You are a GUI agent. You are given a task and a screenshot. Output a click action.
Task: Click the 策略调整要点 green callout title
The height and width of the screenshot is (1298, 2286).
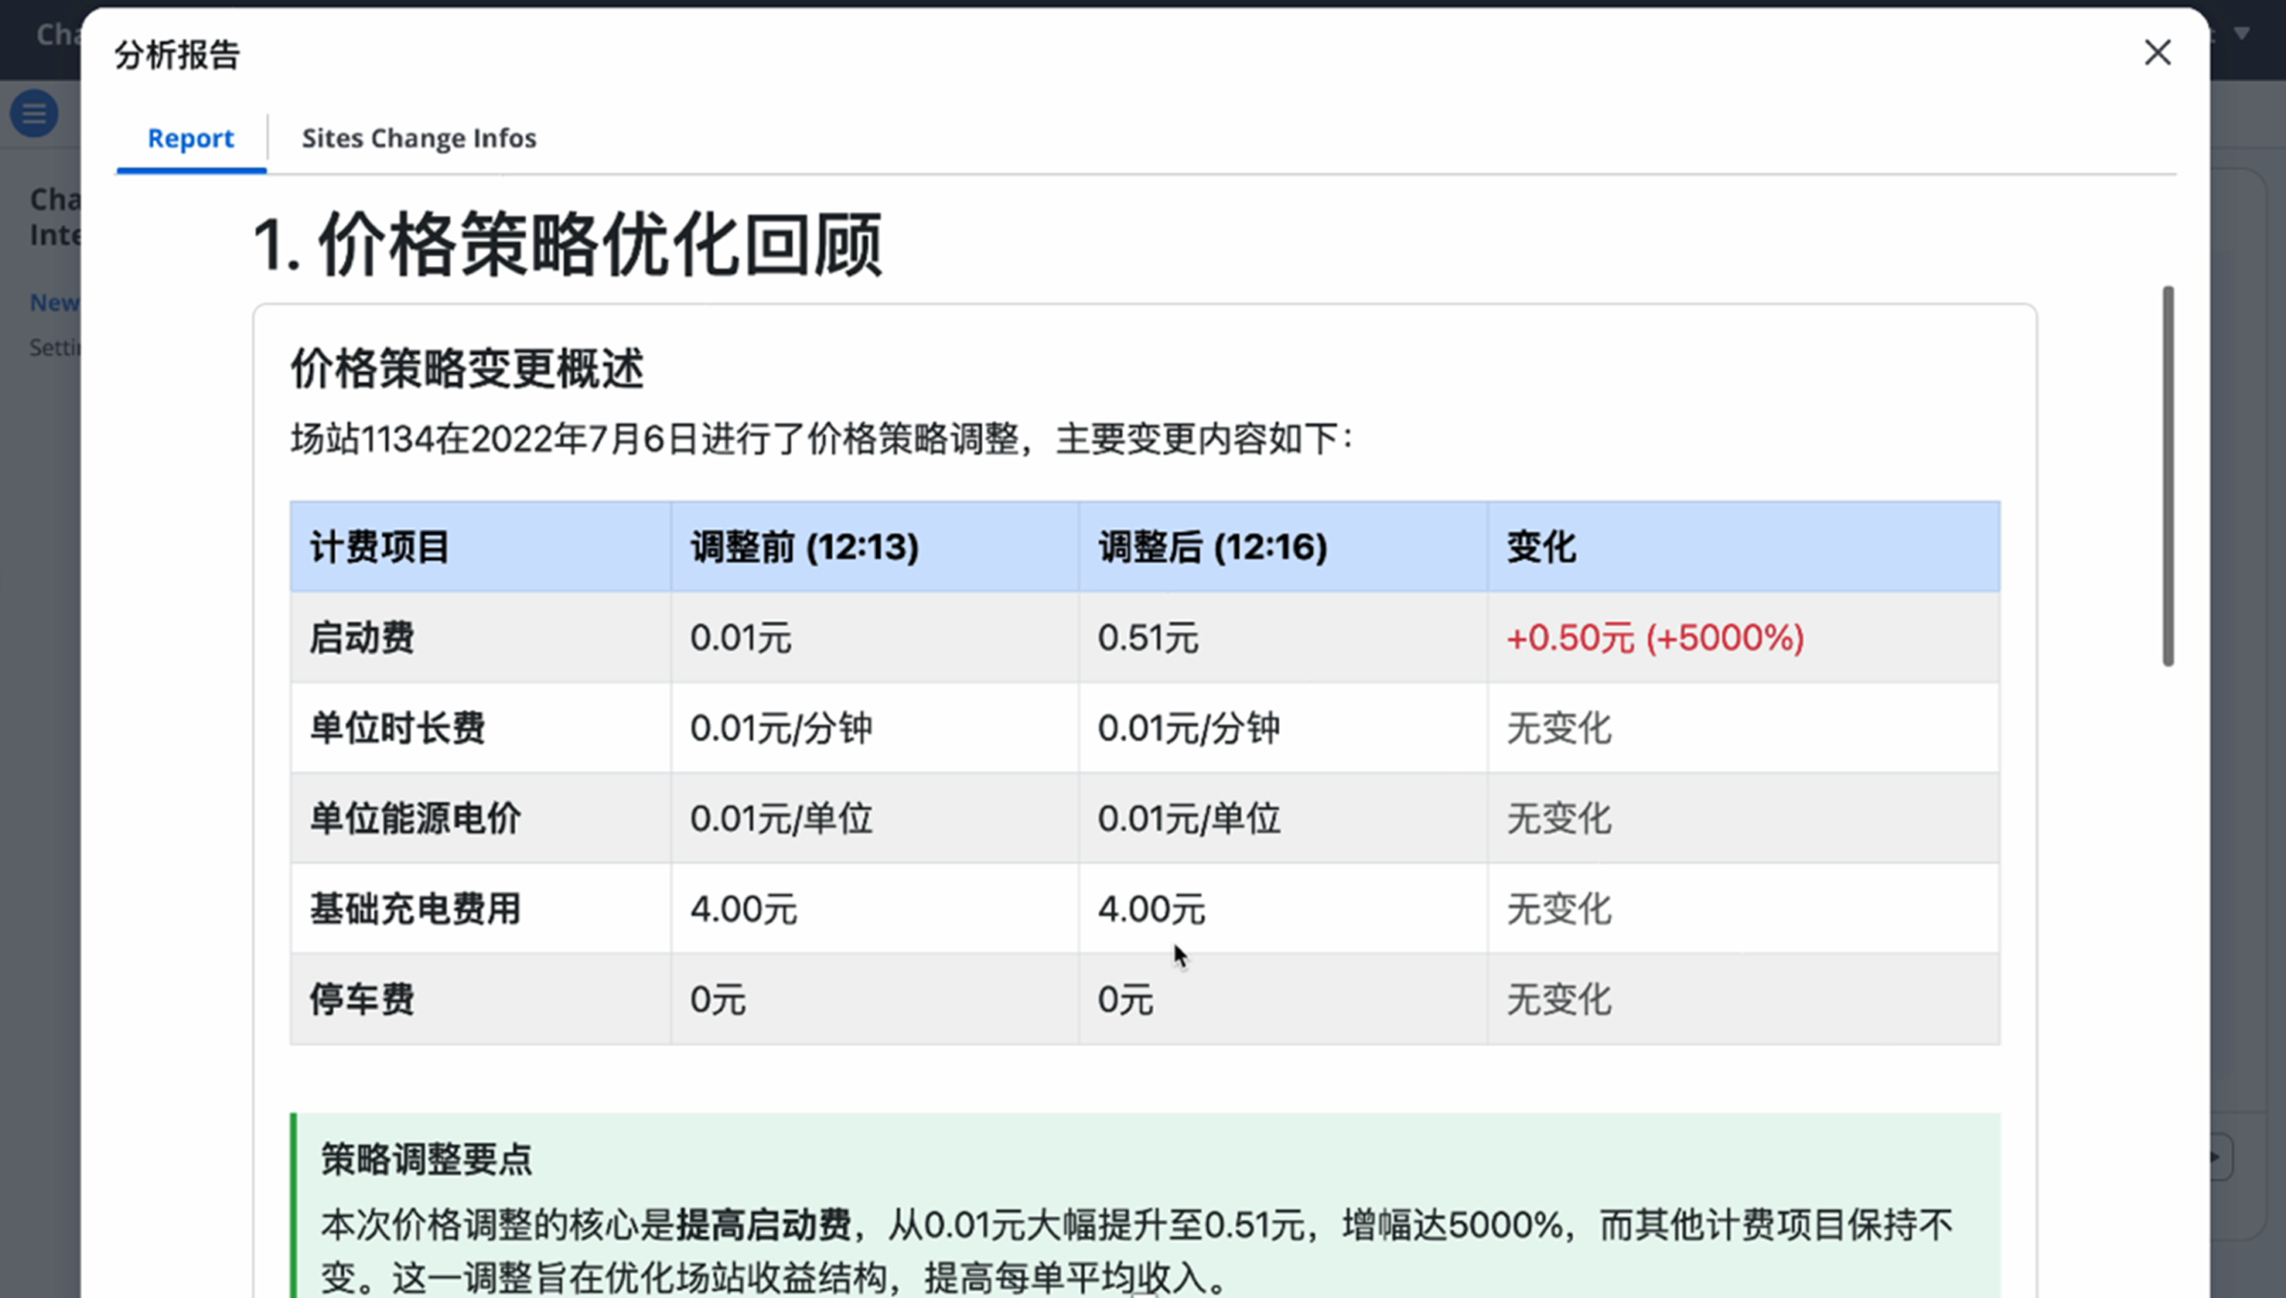tap(426, 1160)
